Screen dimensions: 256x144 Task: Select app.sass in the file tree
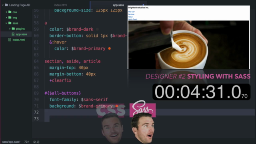click(x=21, y=34)
